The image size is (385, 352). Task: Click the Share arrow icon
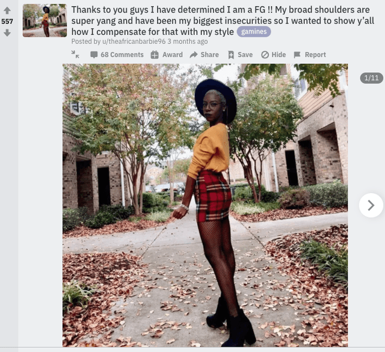194,55
